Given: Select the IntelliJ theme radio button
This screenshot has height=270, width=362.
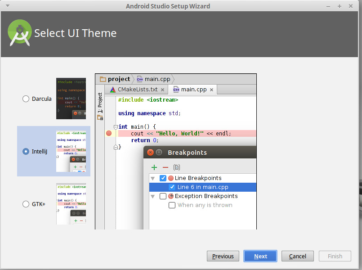Looking at the screenshot, I should 26,152.
